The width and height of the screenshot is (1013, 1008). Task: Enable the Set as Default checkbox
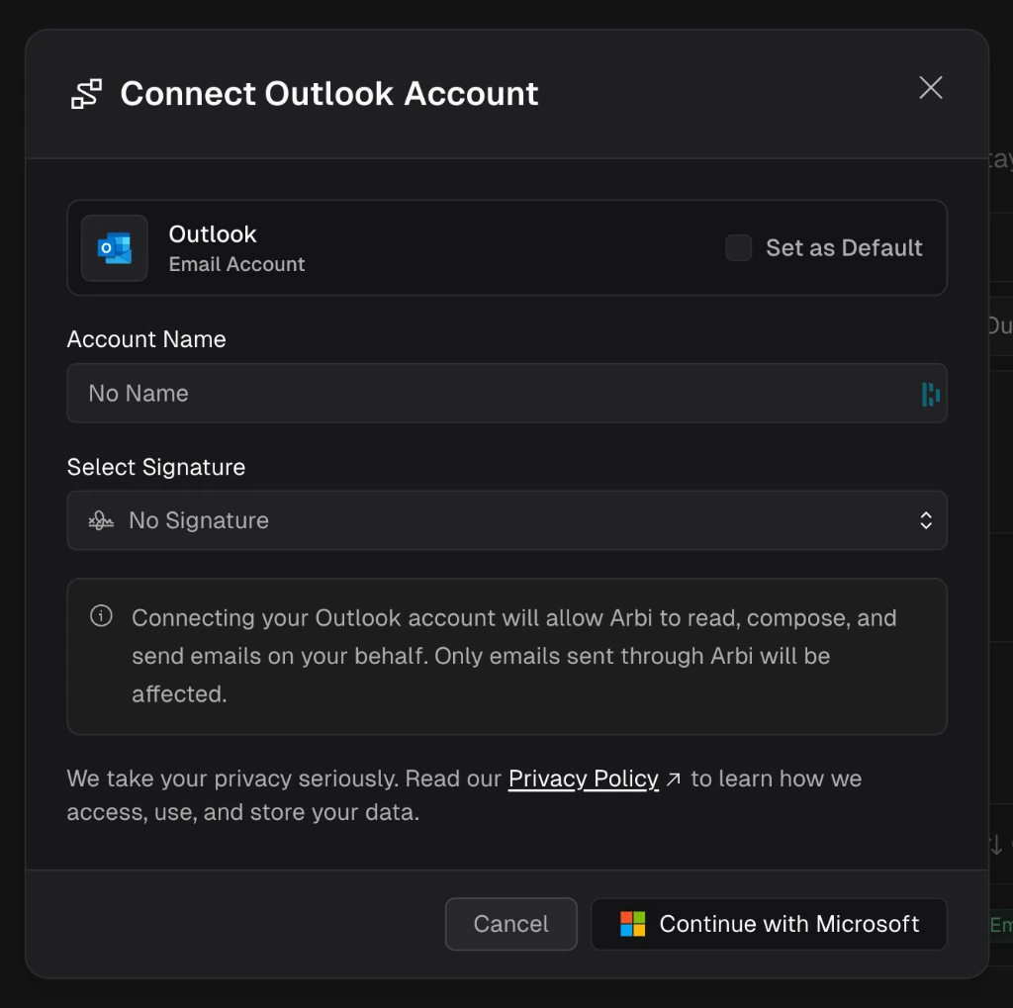coord(738,248)
